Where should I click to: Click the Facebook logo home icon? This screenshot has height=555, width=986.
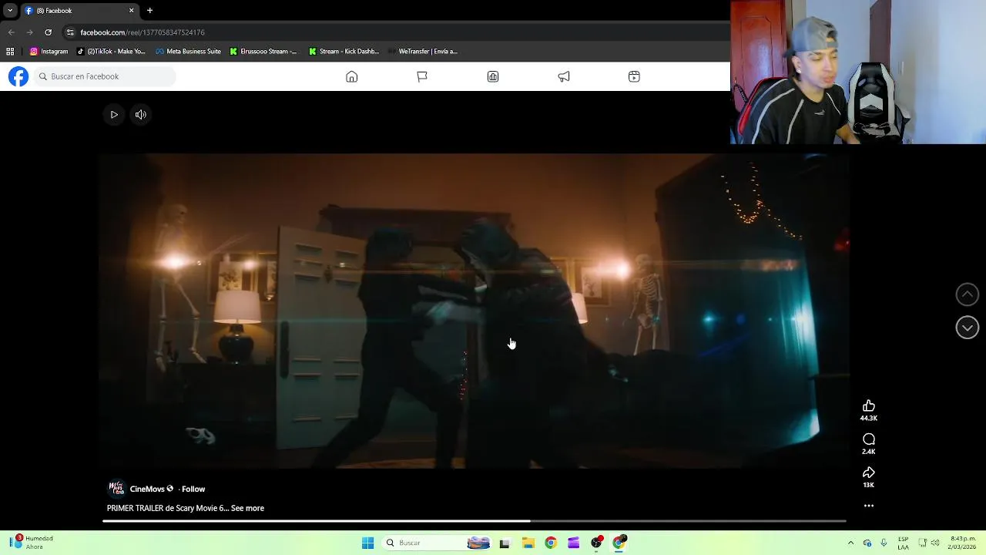click(18, 76)
